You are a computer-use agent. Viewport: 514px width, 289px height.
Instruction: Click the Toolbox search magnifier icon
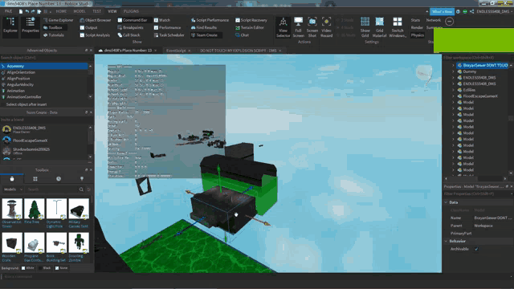pos(81,189)
